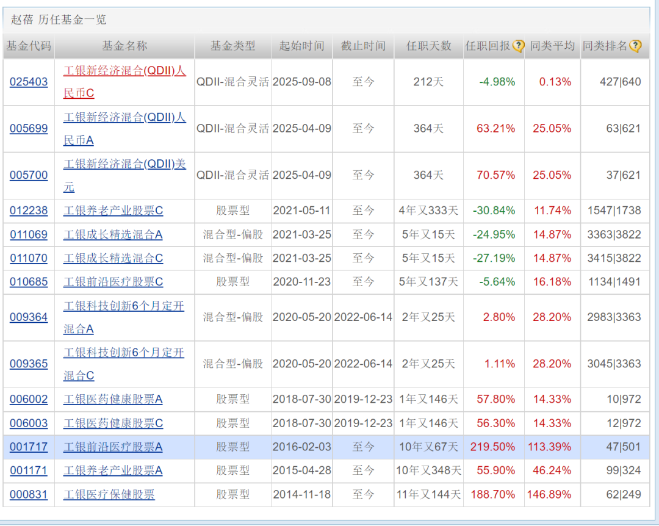Open 工银科技创新6个月定开混合C link

(123, 363)
